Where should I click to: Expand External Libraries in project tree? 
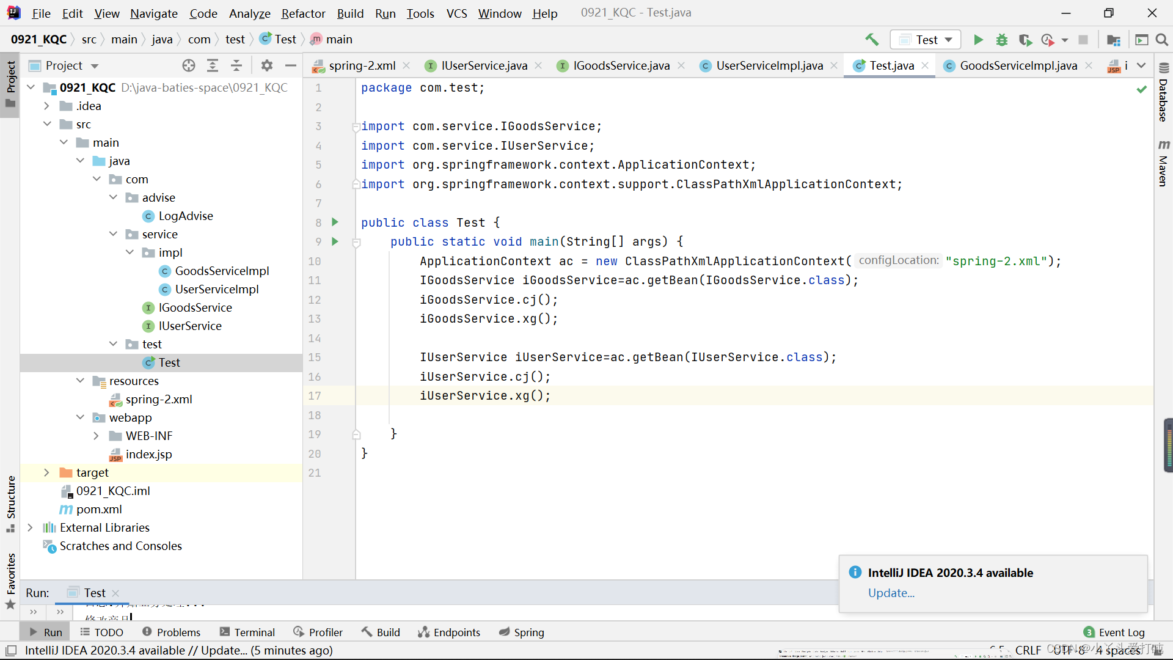coord(30,527)
